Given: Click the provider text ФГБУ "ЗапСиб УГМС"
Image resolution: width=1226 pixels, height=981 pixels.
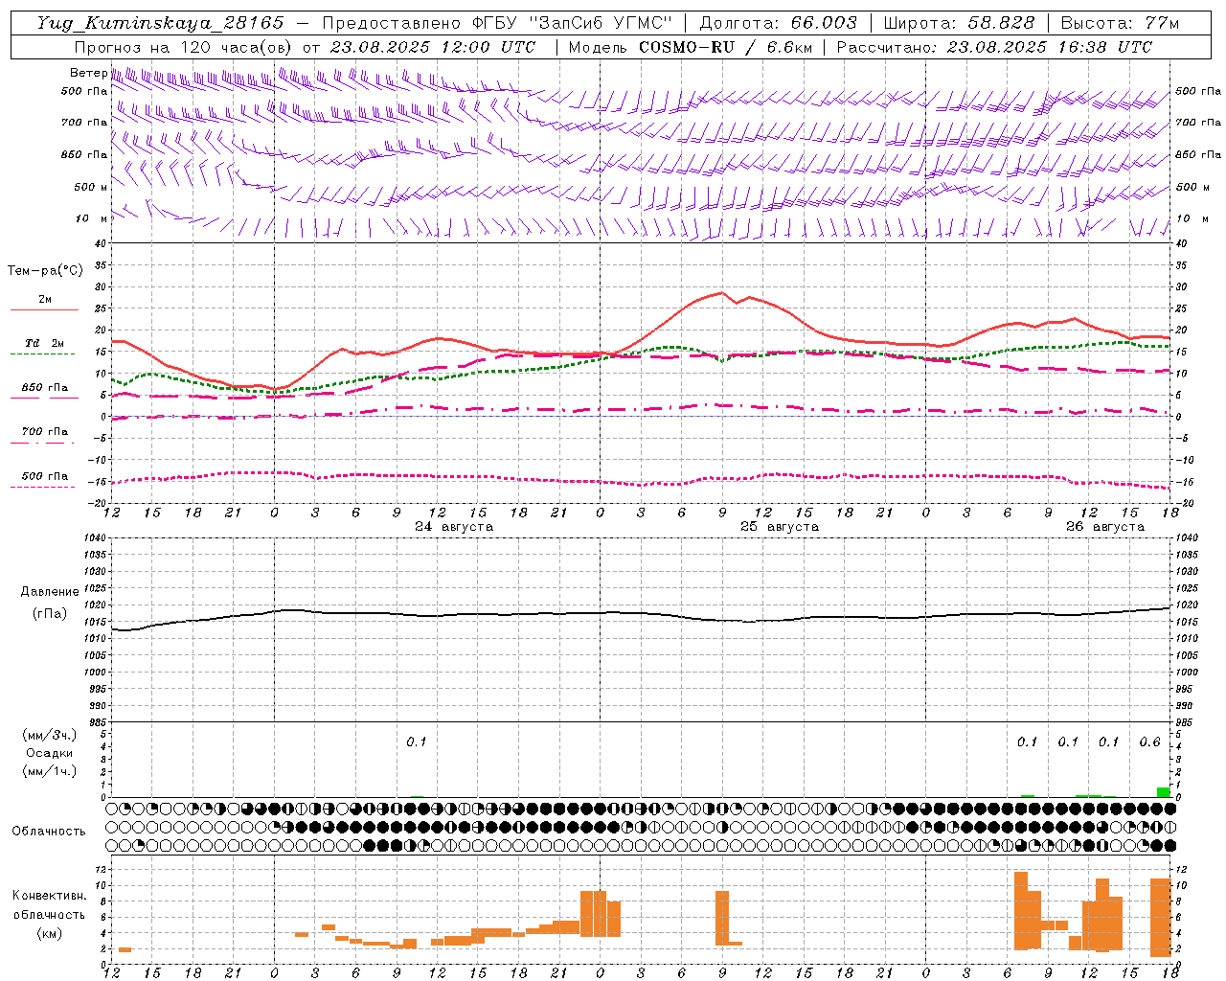Looking at the screenshot, I should (x=572, y=23).
